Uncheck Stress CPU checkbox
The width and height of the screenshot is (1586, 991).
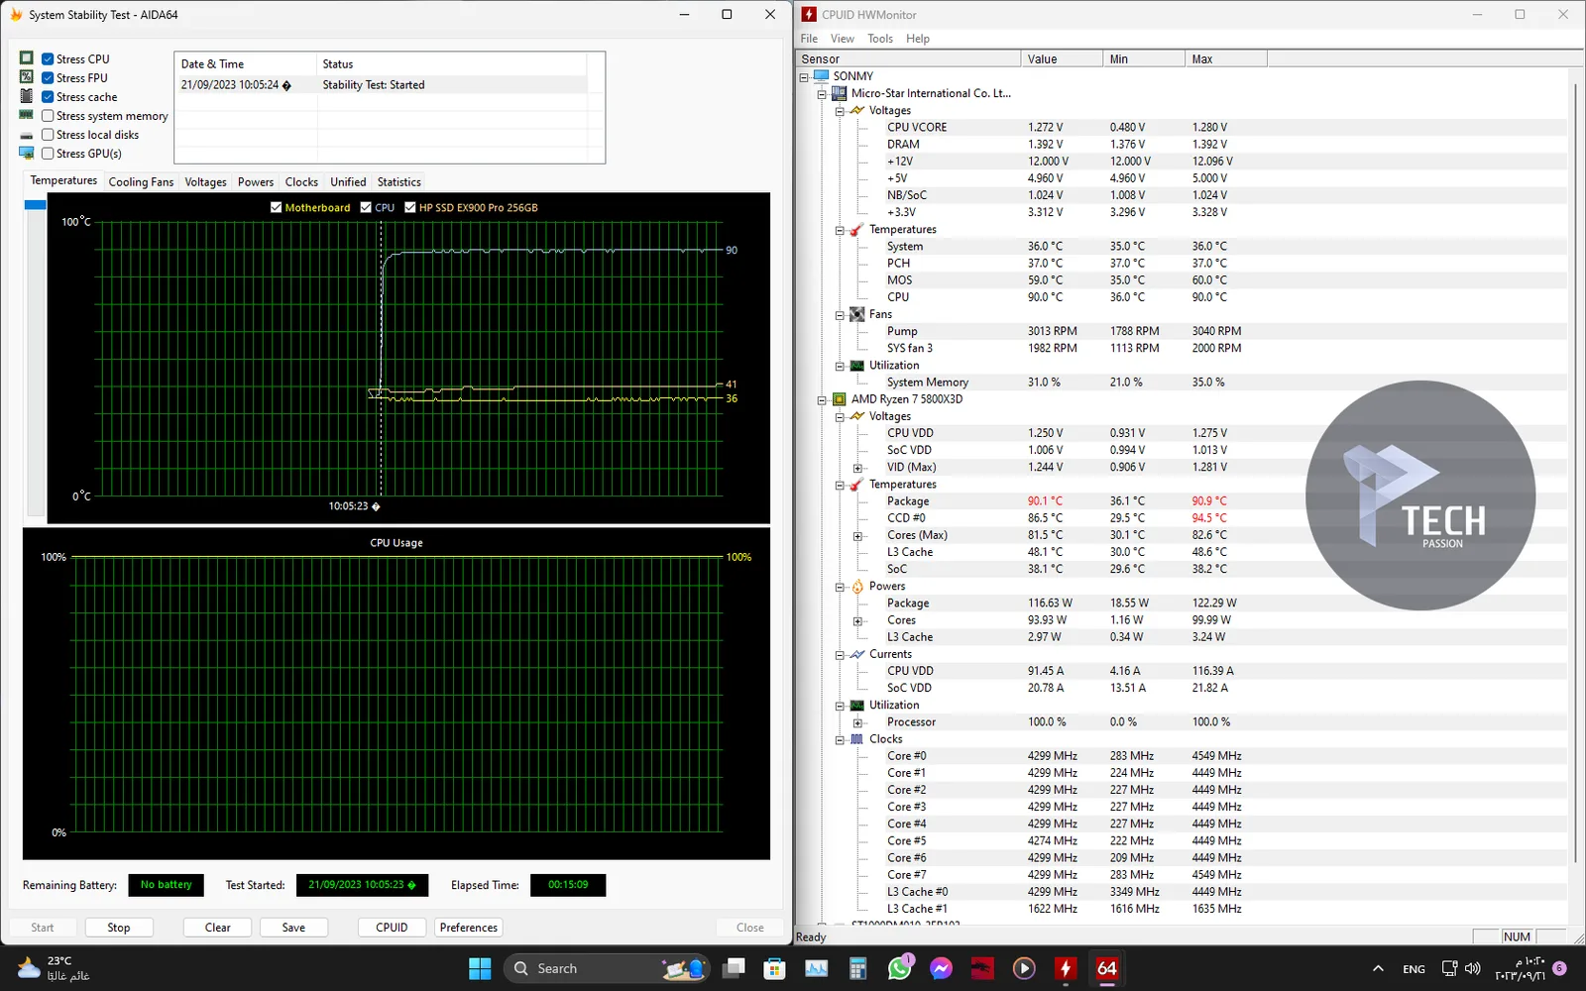(x=48, y=58)
